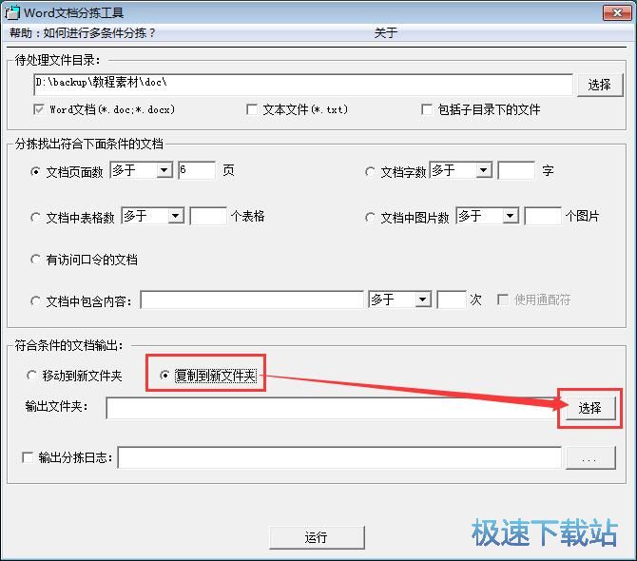Expand the 文档中表格数 comparison dropdown
Image resolution: width=637 pixels, height=561 pixels.
[x=176, y=216]
